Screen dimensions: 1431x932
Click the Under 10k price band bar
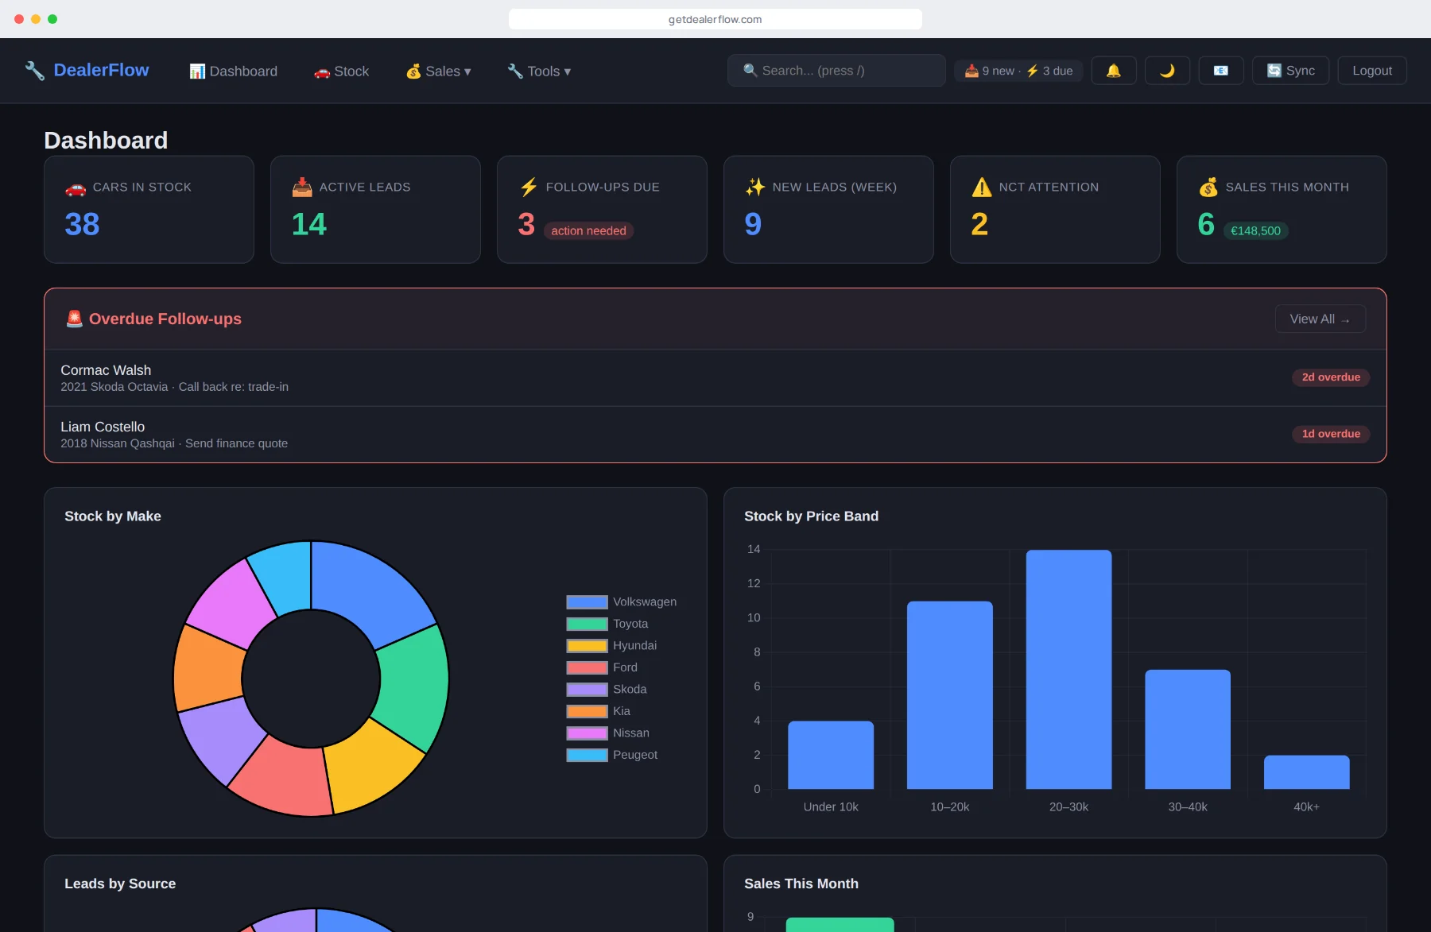831,755
